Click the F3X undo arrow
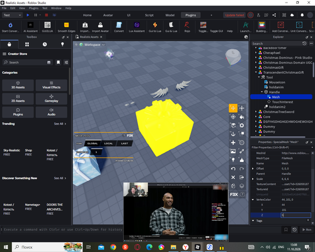The width and height of the screenshot is (315, 252). 233,169
